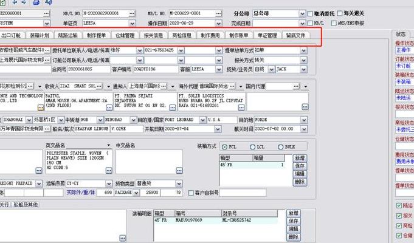This screenshot has height=243, width=414.
Task: Expand the PT. SOLID LOGISTICS address editor button
Action: pos(241,108)
